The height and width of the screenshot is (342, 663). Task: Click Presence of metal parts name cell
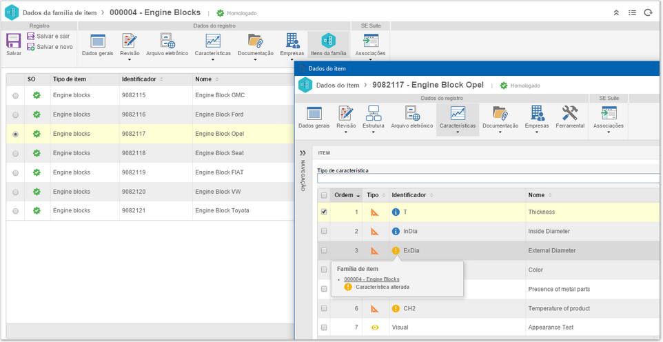(559, 289)
